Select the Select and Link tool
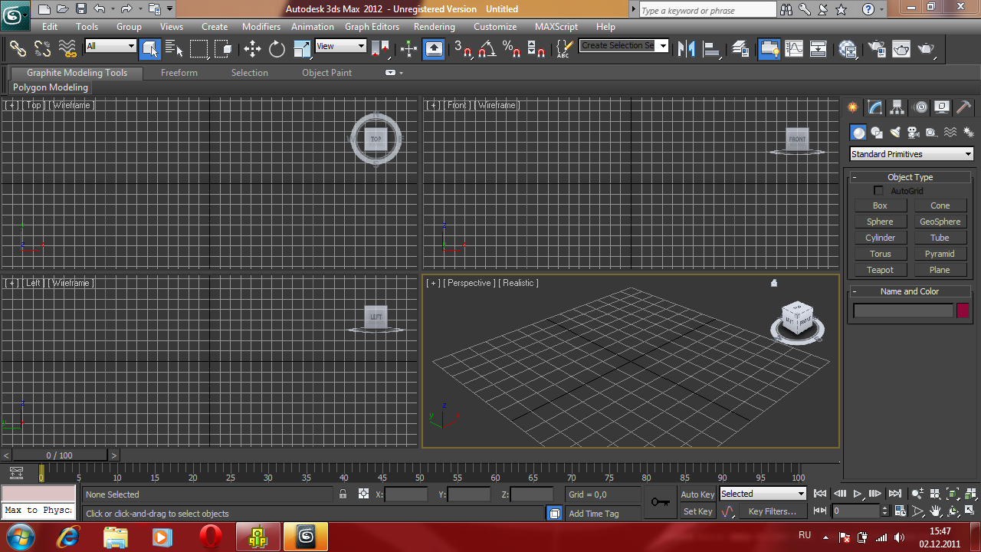 point(18,49)
